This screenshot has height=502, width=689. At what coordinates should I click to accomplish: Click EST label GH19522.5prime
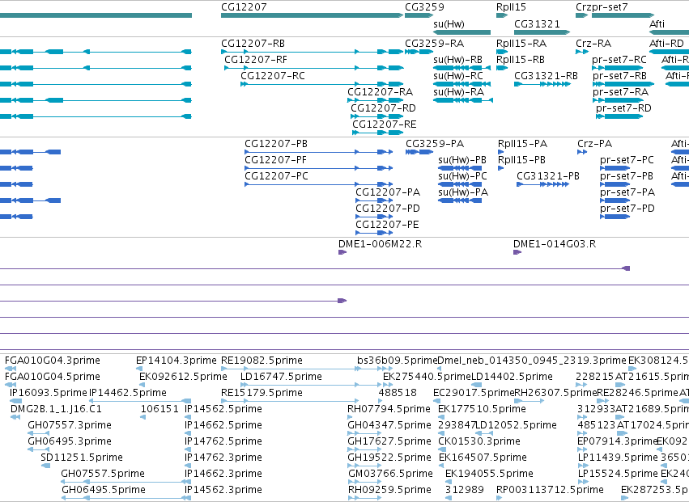(389, 458)
